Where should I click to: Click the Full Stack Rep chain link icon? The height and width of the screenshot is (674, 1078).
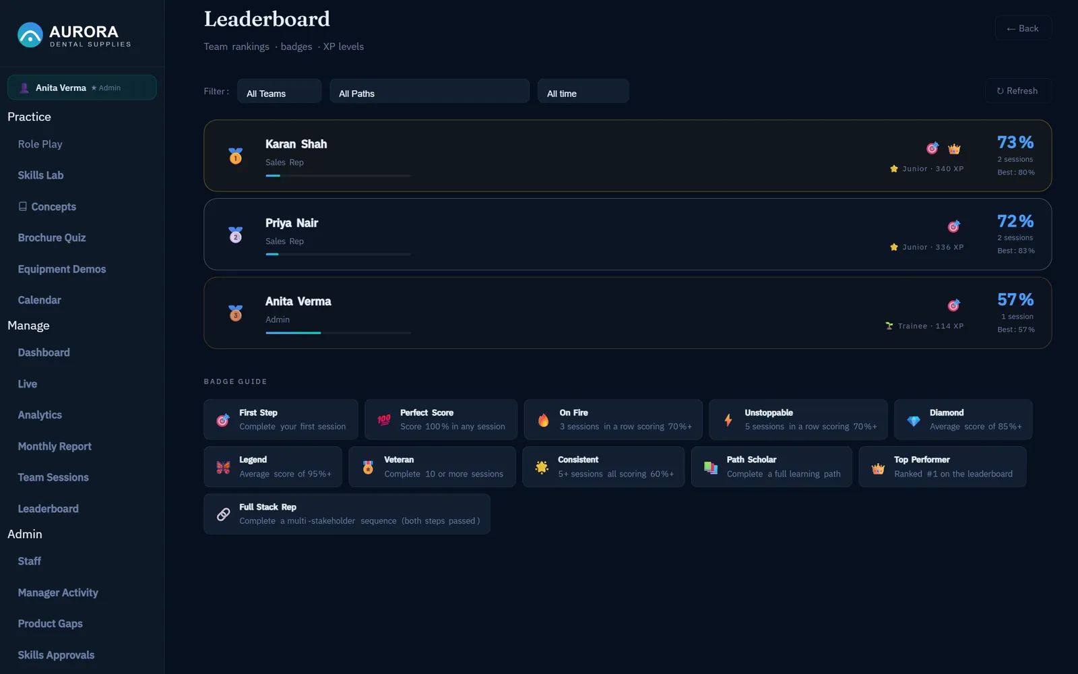pos(223,514)
